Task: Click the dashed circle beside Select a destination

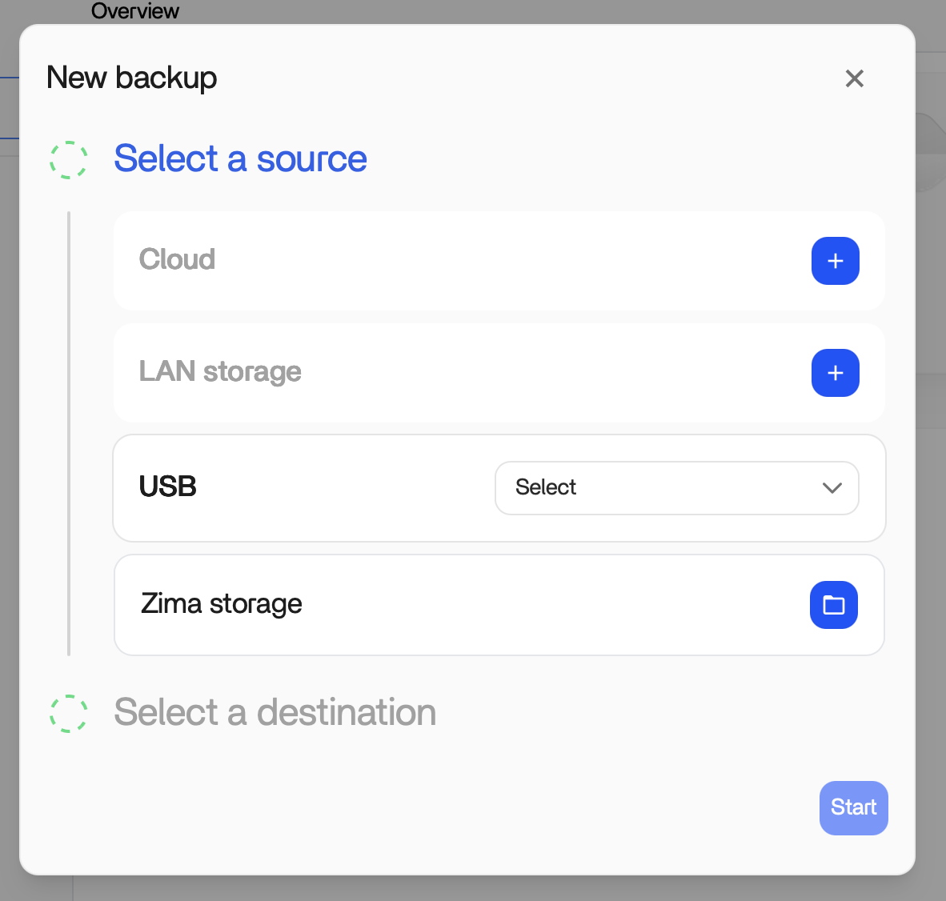Action: [x=69, y=713]
